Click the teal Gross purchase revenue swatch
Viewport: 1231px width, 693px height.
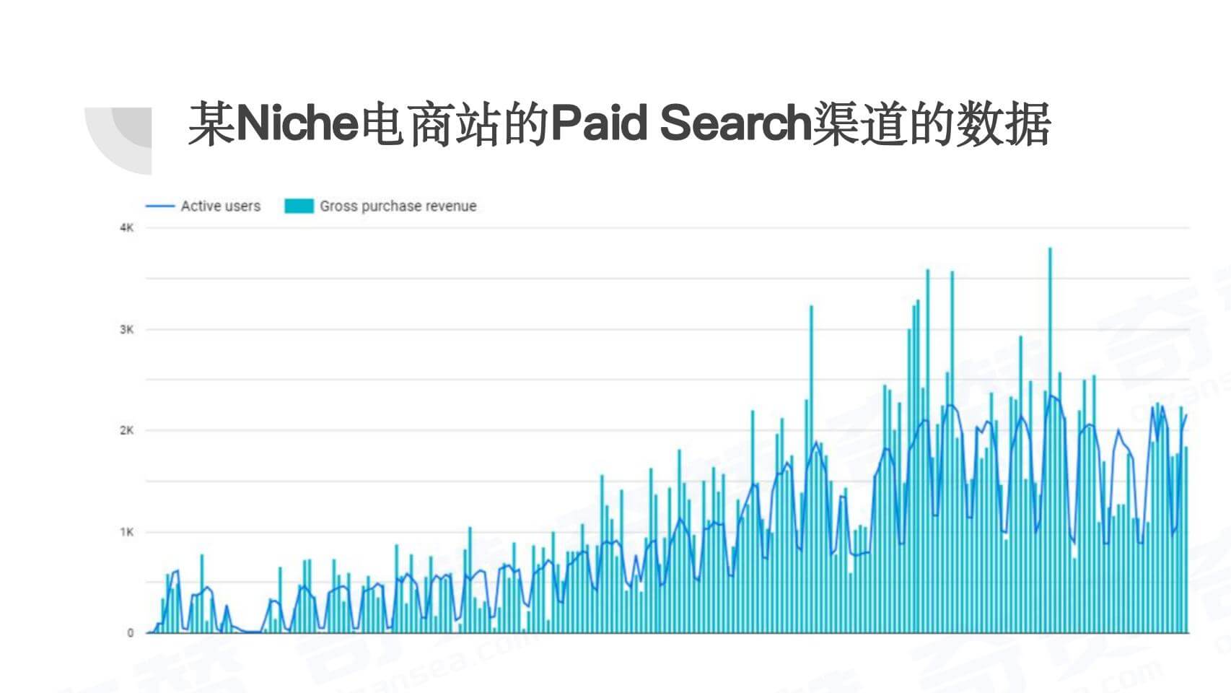tap(299, 206)
